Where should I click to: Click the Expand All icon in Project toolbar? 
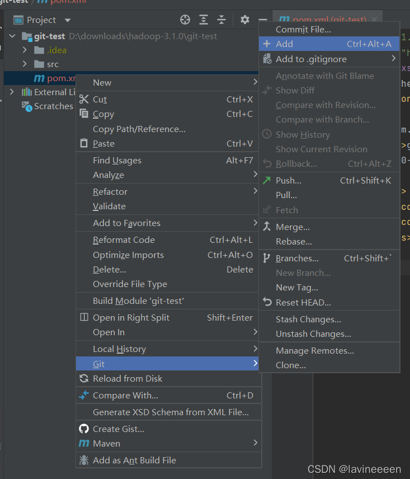204,20
